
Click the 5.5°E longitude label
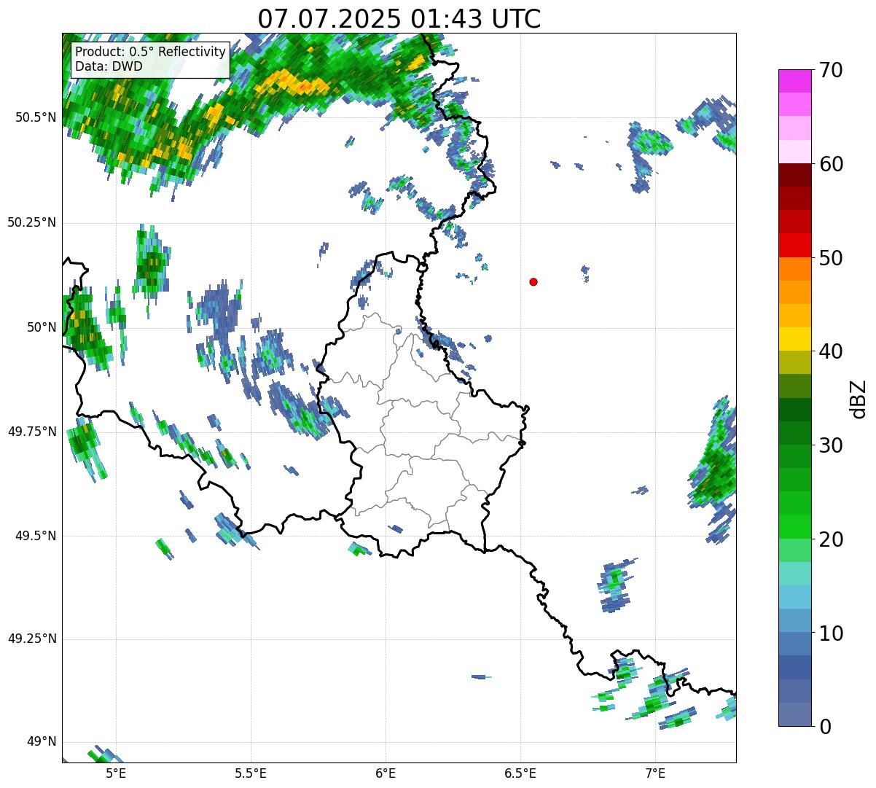[251, 773]
